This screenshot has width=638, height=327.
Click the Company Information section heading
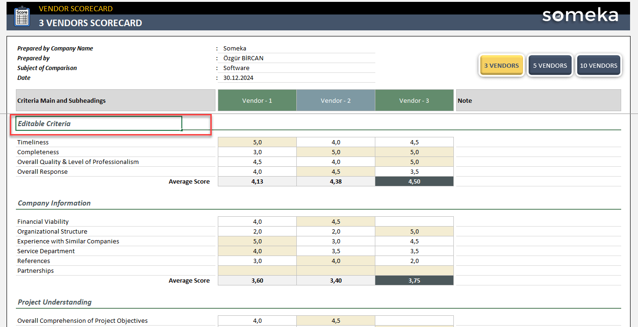tap(54, 203)
